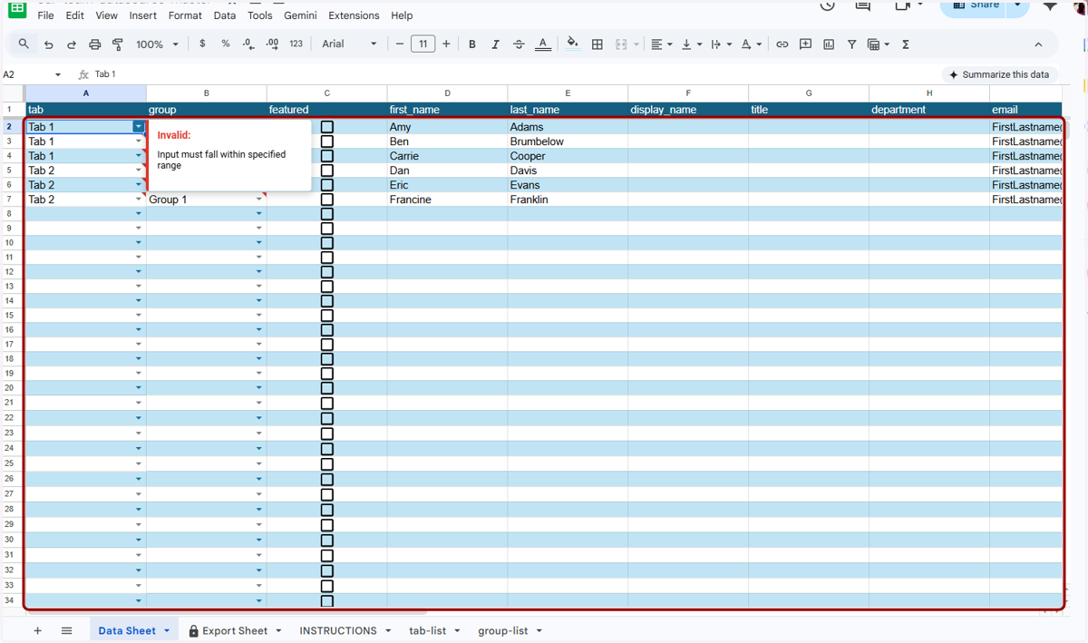Open the zoom level dropdown at 100%

coord(158,44)
